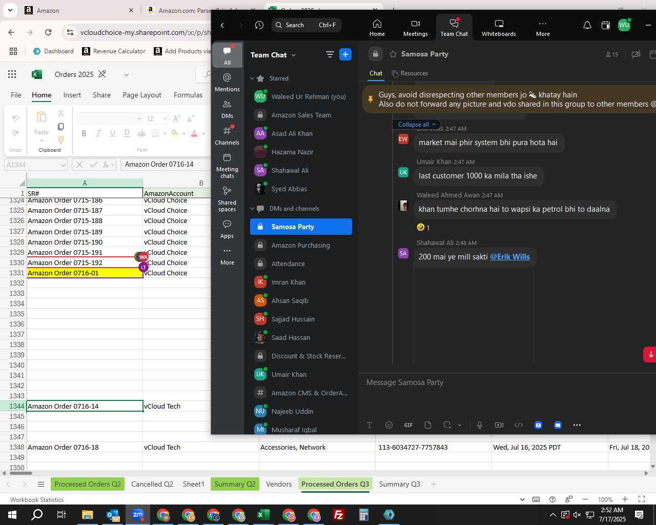The height and width of the screenshot is (525, 656).
Task: Open Mentions in Zoom sidebar
Action: 227,82
